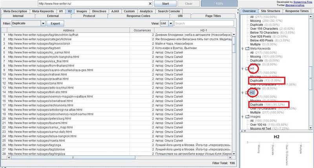Switch to the Internal tab
The height and width of the screenshot is (168, 314).
click(x=18, y=16)
